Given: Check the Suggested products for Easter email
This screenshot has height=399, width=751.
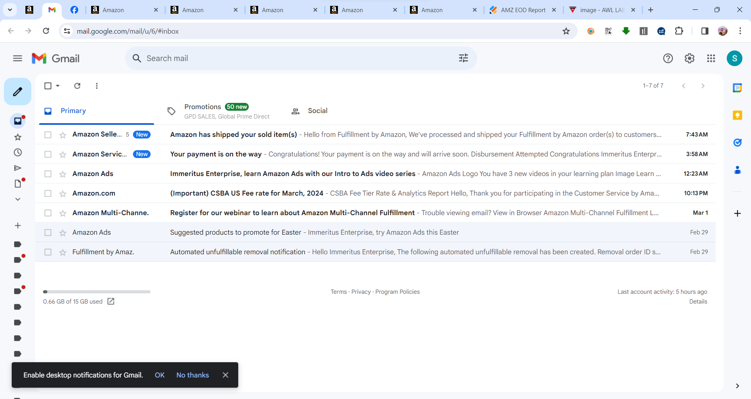Looking at the screenshot, I should tap(48, 232).
